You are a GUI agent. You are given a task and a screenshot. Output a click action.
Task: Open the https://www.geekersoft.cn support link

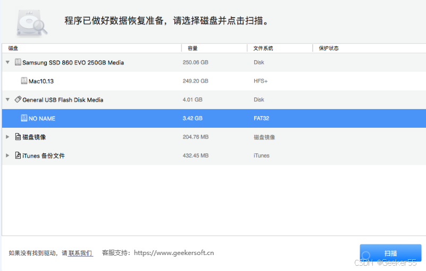174,253
